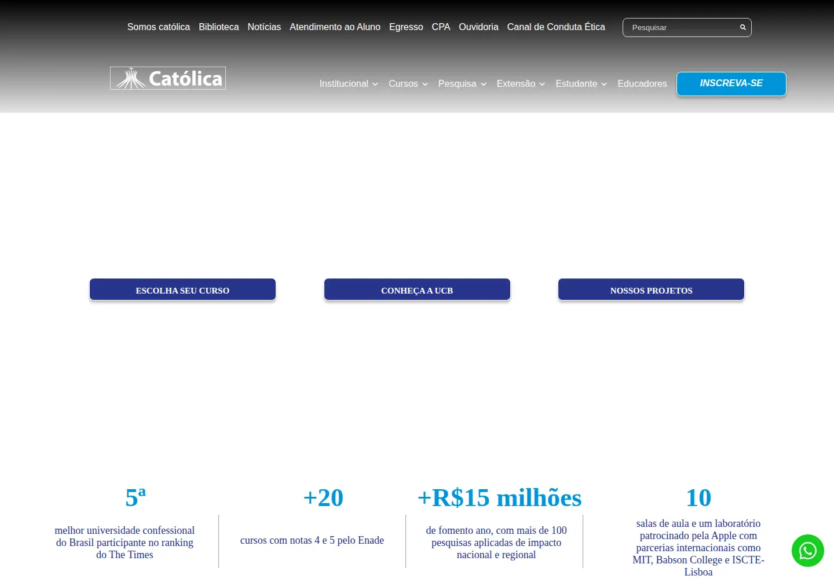834x579 pixels.
Task: Click the 'melhor universidade confessional' description text
Action: pyautogui.click(x=125, y=543)
